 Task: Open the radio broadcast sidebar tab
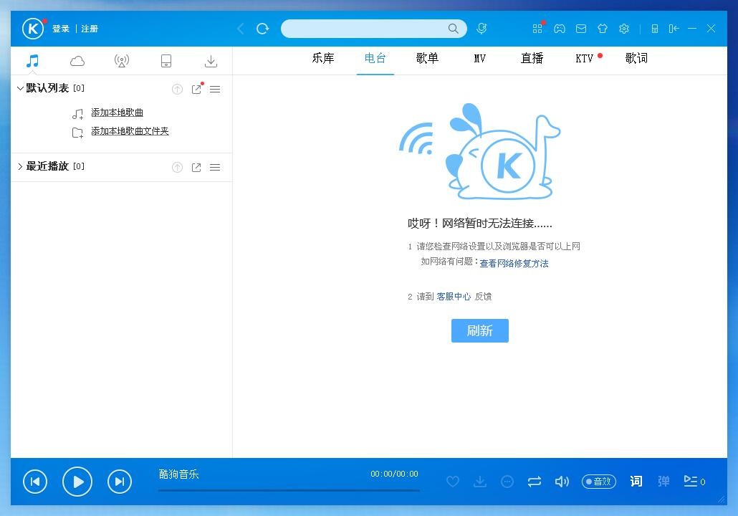tap(121, 61)
